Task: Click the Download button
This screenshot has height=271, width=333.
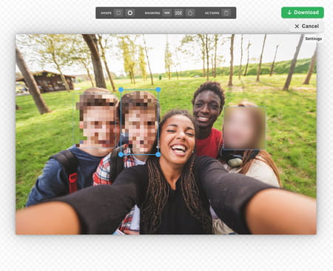Action: [x=303, y=13]
